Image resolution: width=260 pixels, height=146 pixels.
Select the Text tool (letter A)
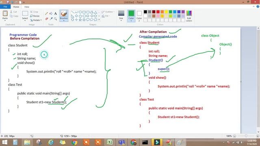55,14
